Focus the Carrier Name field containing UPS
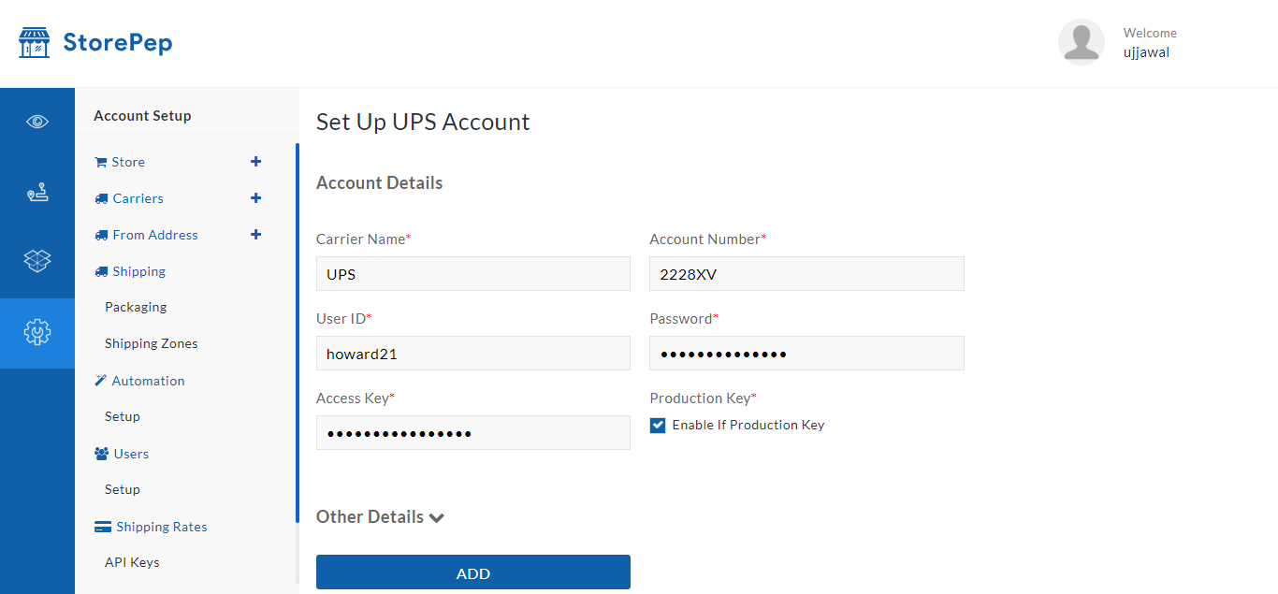 click(x=473, y=274)
